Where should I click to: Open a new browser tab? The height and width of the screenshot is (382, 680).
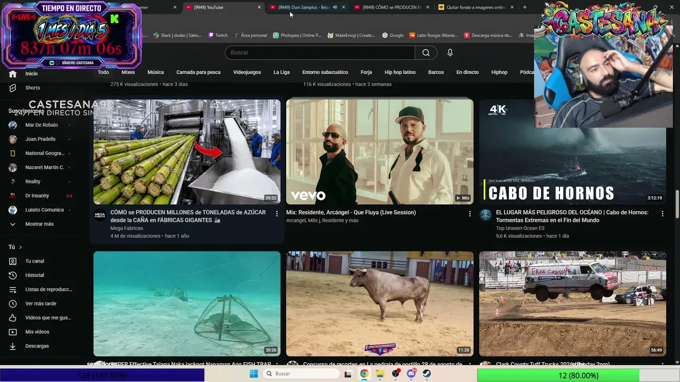click(x=525, y=7)
